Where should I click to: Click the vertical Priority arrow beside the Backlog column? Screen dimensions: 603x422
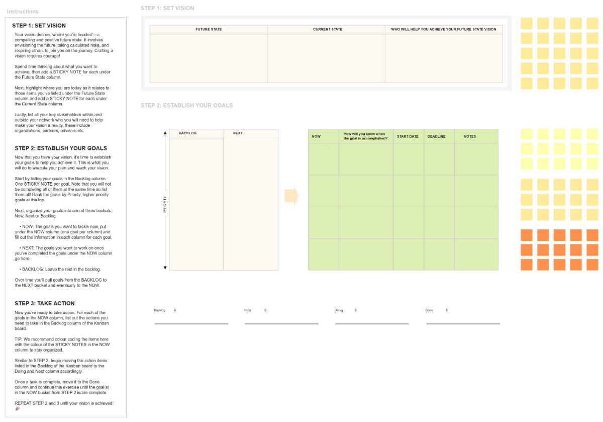[165, 200]
